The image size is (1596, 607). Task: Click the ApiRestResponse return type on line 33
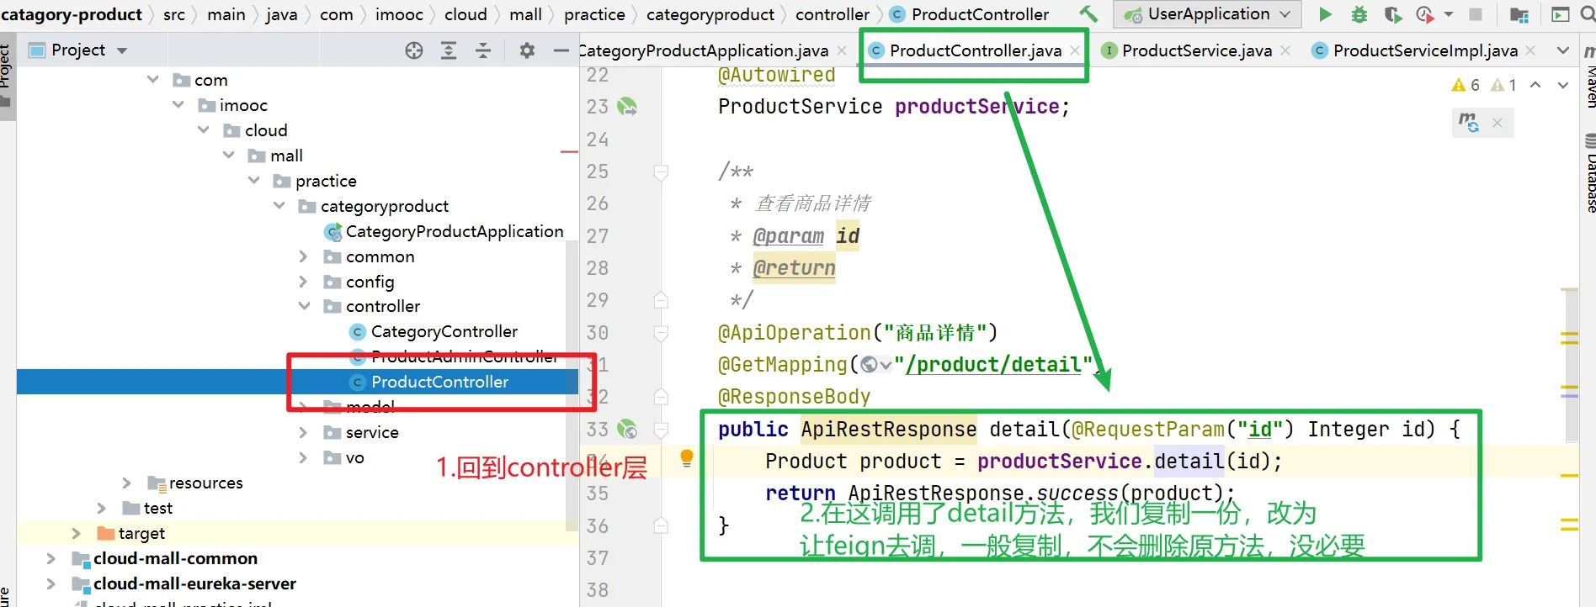(889, 430)
